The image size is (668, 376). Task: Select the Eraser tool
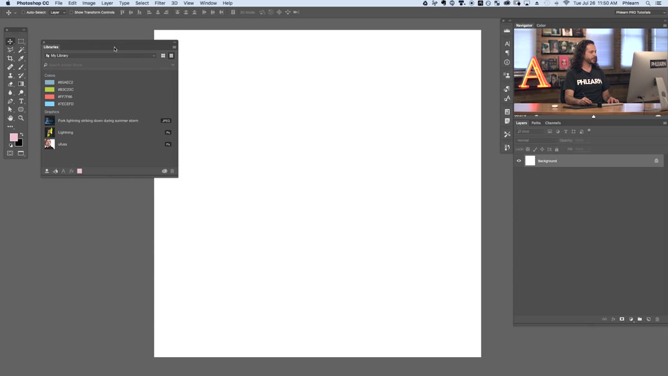[x=10, y=84]
